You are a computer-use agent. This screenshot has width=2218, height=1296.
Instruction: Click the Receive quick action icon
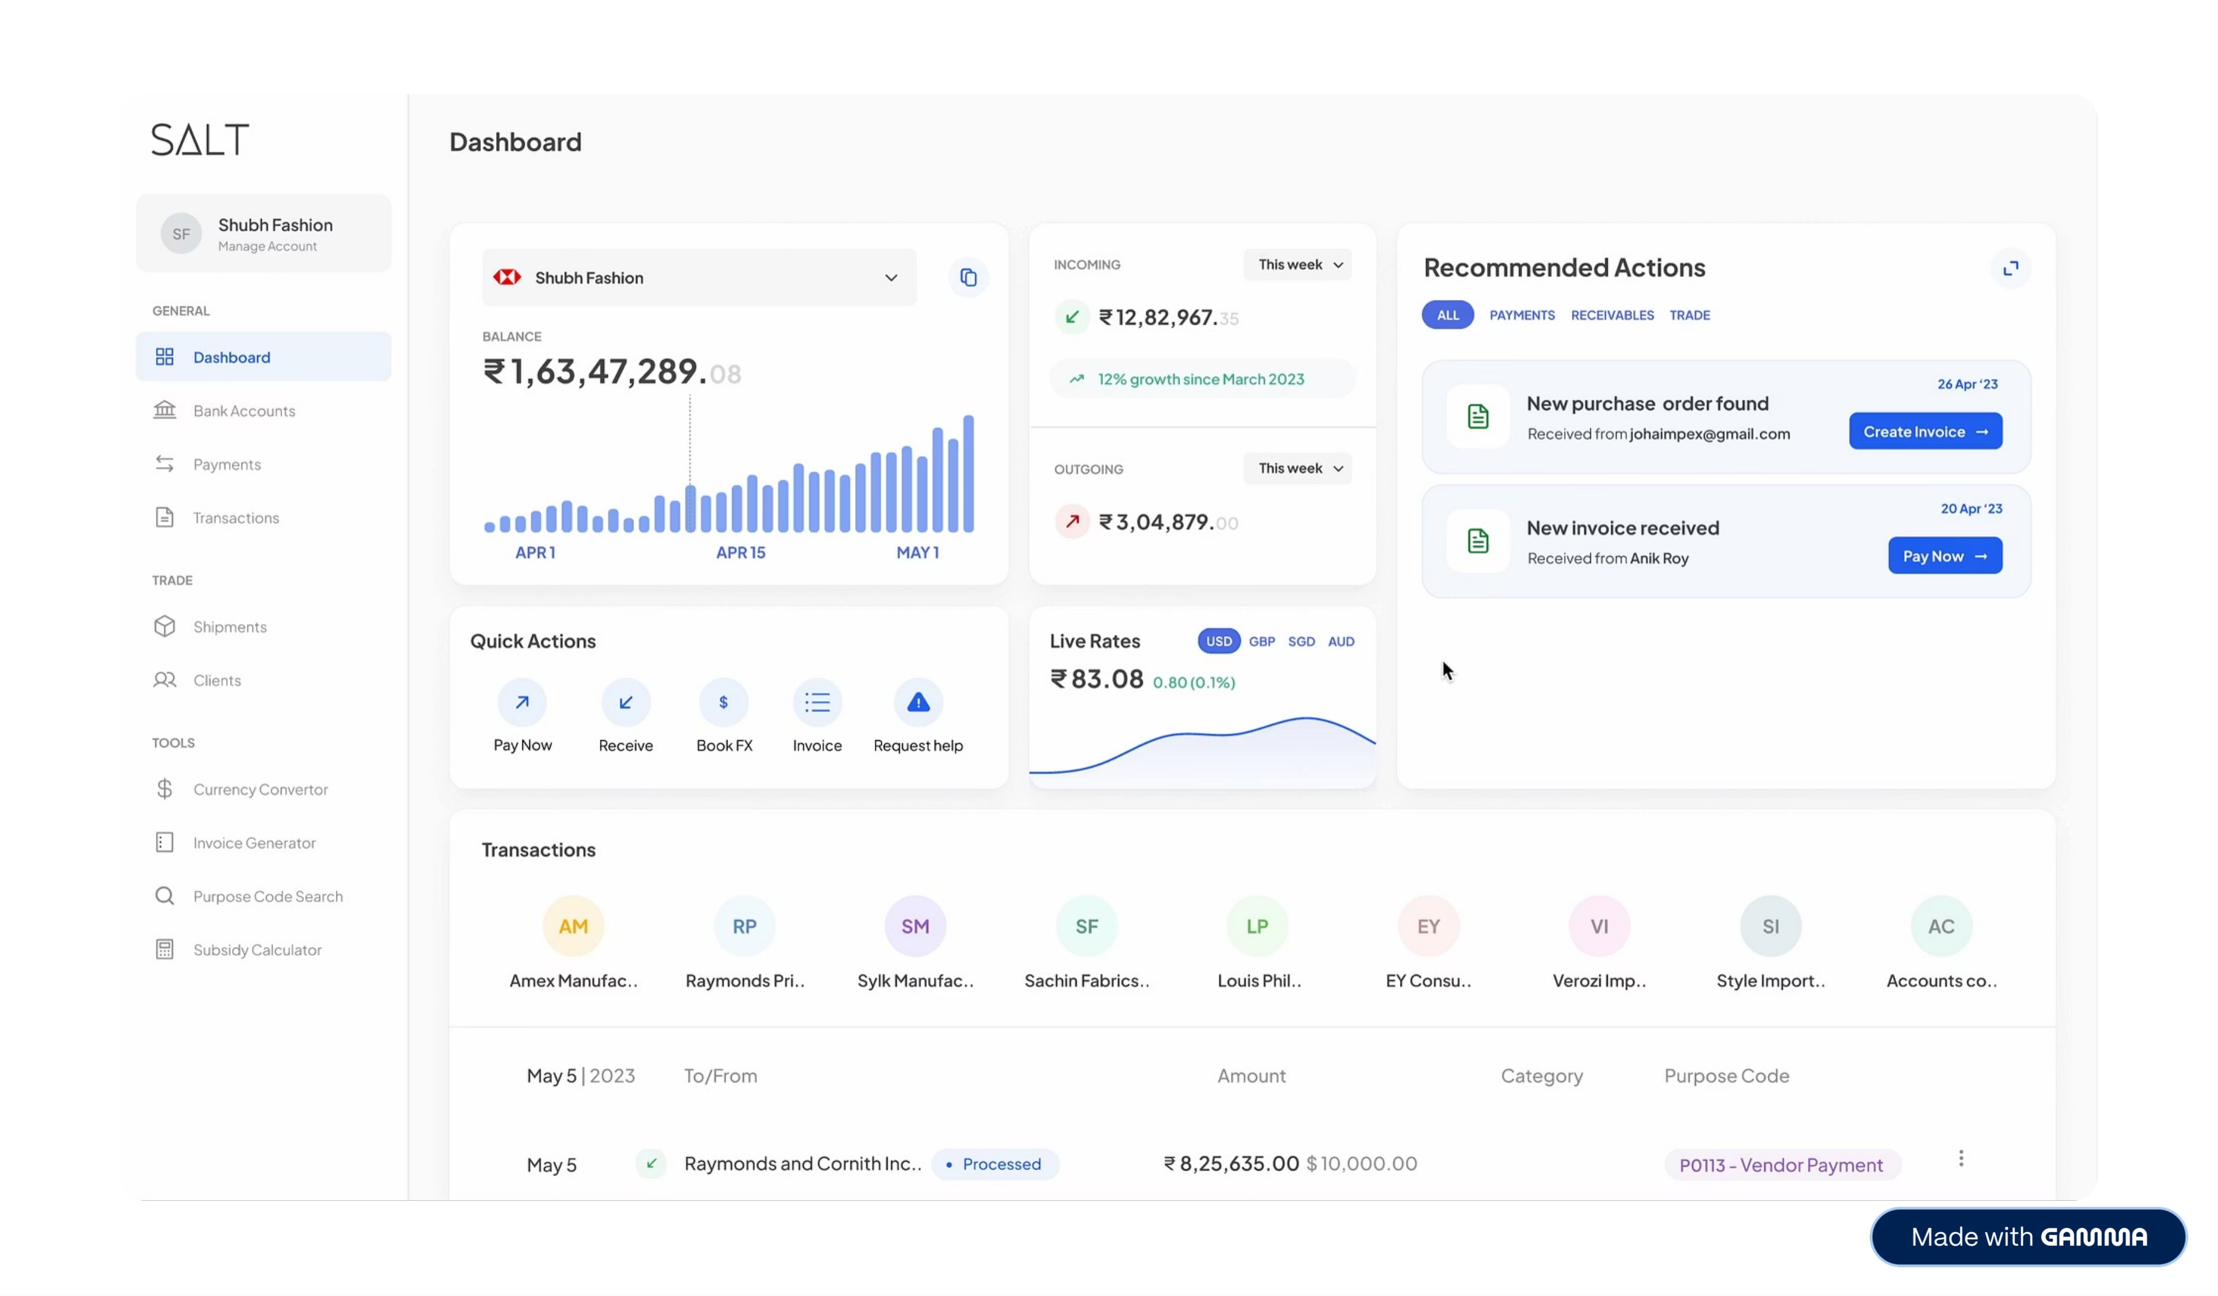[x=626, y=703]
